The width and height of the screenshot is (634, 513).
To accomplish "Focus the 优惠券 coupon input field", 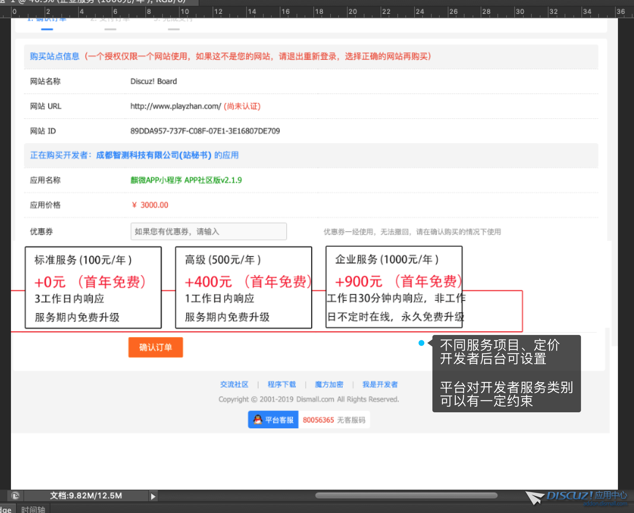I will 209,231.
